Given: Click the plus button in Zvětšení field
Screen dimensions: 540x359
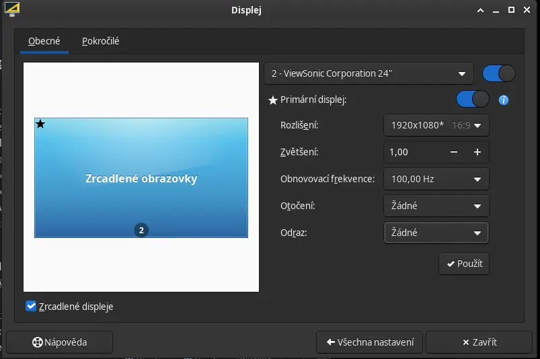Looking at the screenshot, I should [477, 152].
